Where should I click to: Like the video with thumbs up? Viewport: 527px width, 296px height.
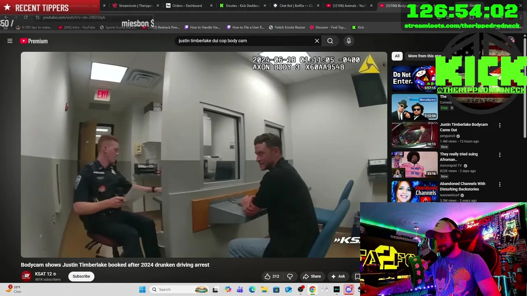pyautogui.click(x=272, y=276)
